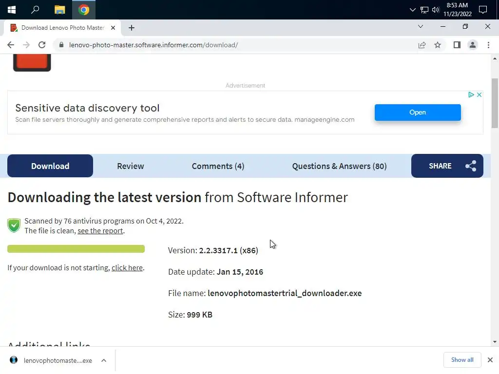Close the Lenovo Photo Master tab

[113, 28]
